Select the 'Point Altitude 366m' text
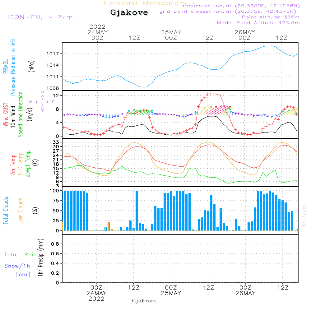The height and width of the screenshot is (311, 311). point(271,17)
